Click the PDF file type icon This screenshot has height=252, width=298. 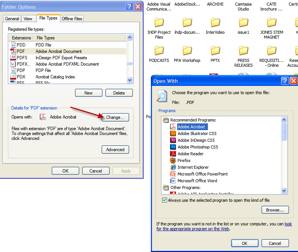[x=13, y=51]
